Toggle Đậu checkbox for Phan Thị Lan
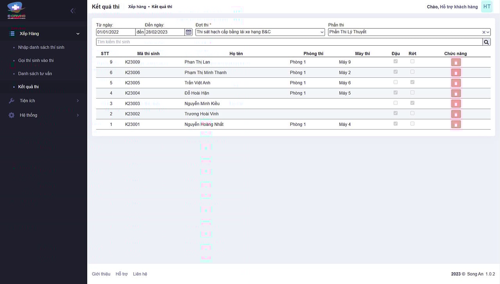Image resolution: width=500 pixels, height=284 pixels. point(396,62)
